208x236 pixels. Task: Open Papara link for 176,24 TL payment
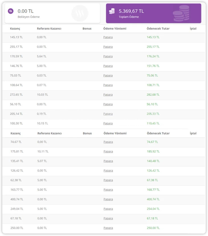click(108, 56)
